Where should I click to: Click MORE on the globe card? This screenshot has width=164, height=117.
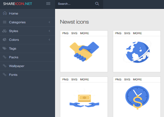137,33
